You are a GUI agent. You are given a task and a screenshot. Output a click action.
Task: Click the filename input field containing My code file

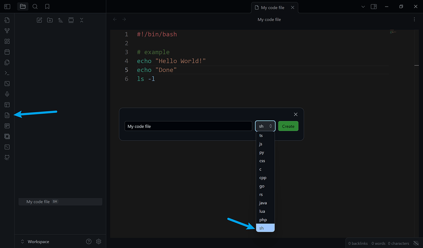188,126
